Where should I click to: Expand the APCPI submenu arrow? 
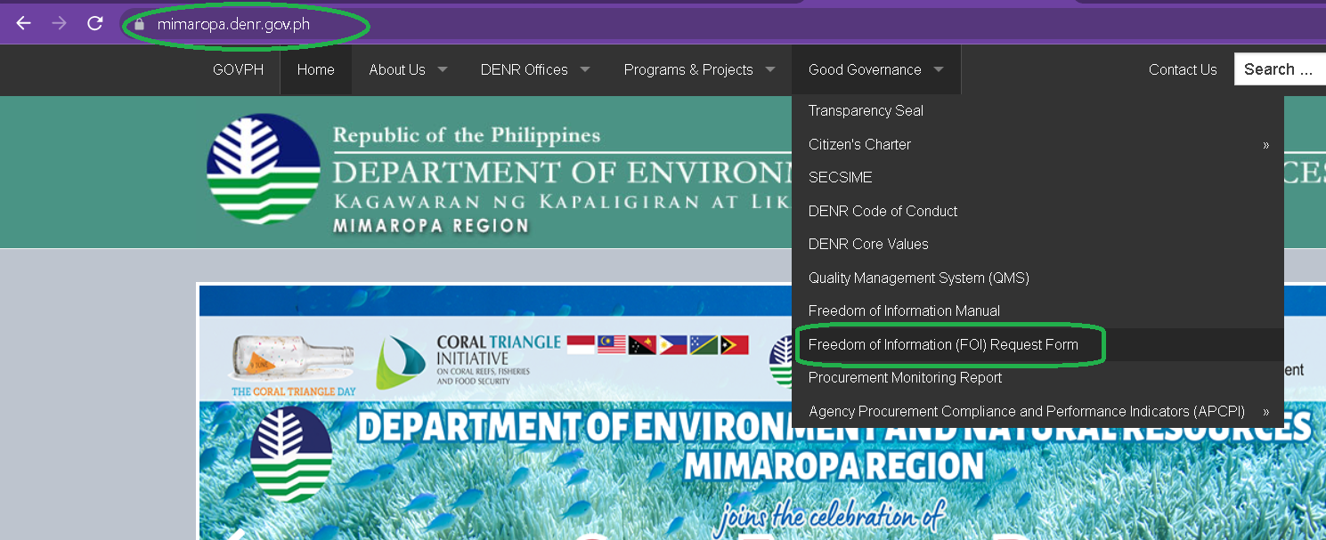click(1265, 412)
